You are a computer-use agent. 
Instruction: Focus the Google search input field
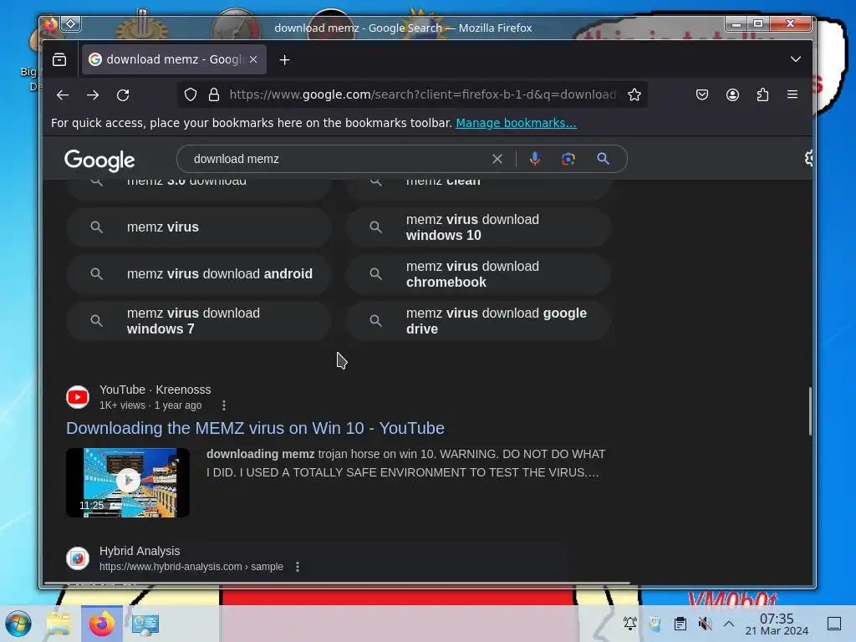[339, 159]
